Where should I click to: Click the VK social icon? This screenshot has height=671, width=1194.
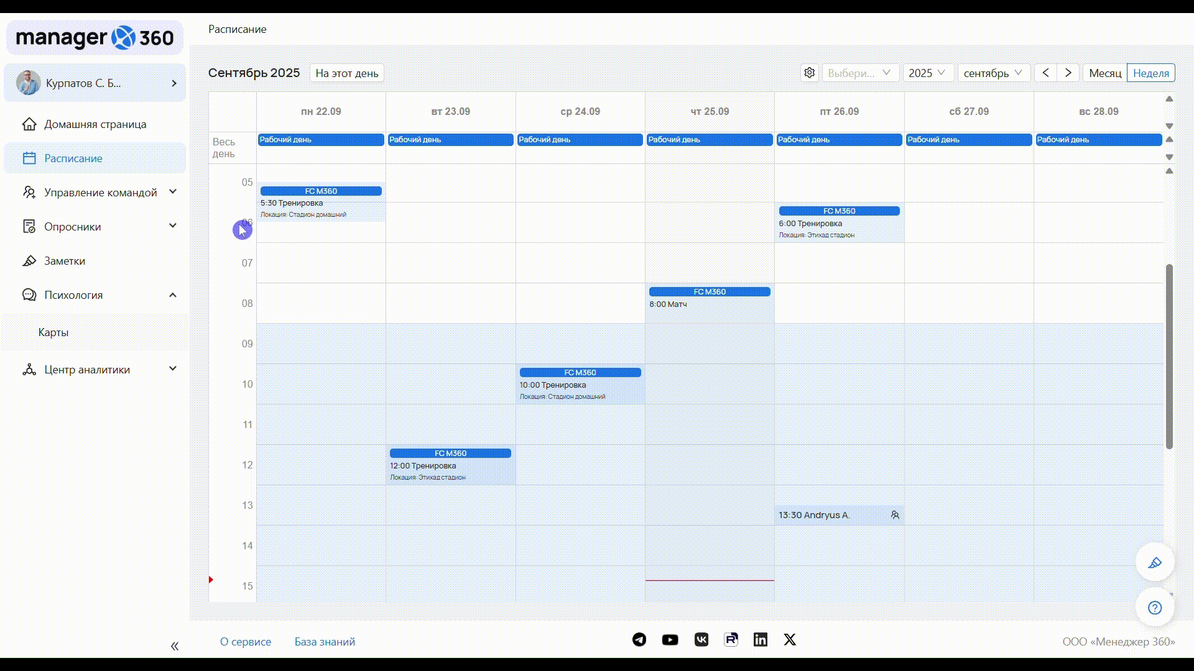click(x=701, y=640)
